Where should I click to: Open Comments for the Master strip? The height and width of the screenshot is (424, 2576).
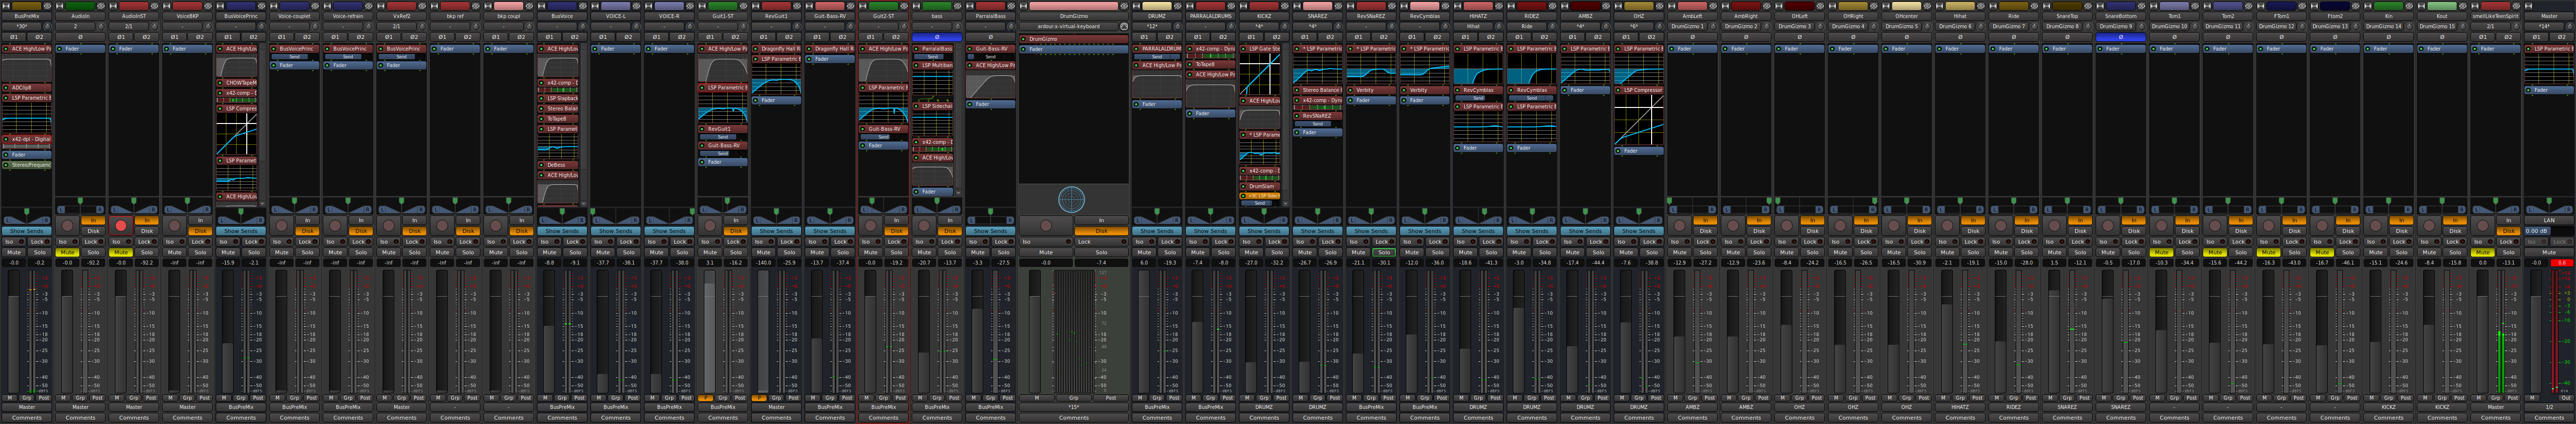(2549, 418)
